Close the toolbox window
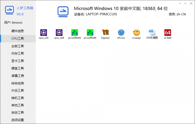Screen dimensions: 195x124 click(x=191, y=4)
